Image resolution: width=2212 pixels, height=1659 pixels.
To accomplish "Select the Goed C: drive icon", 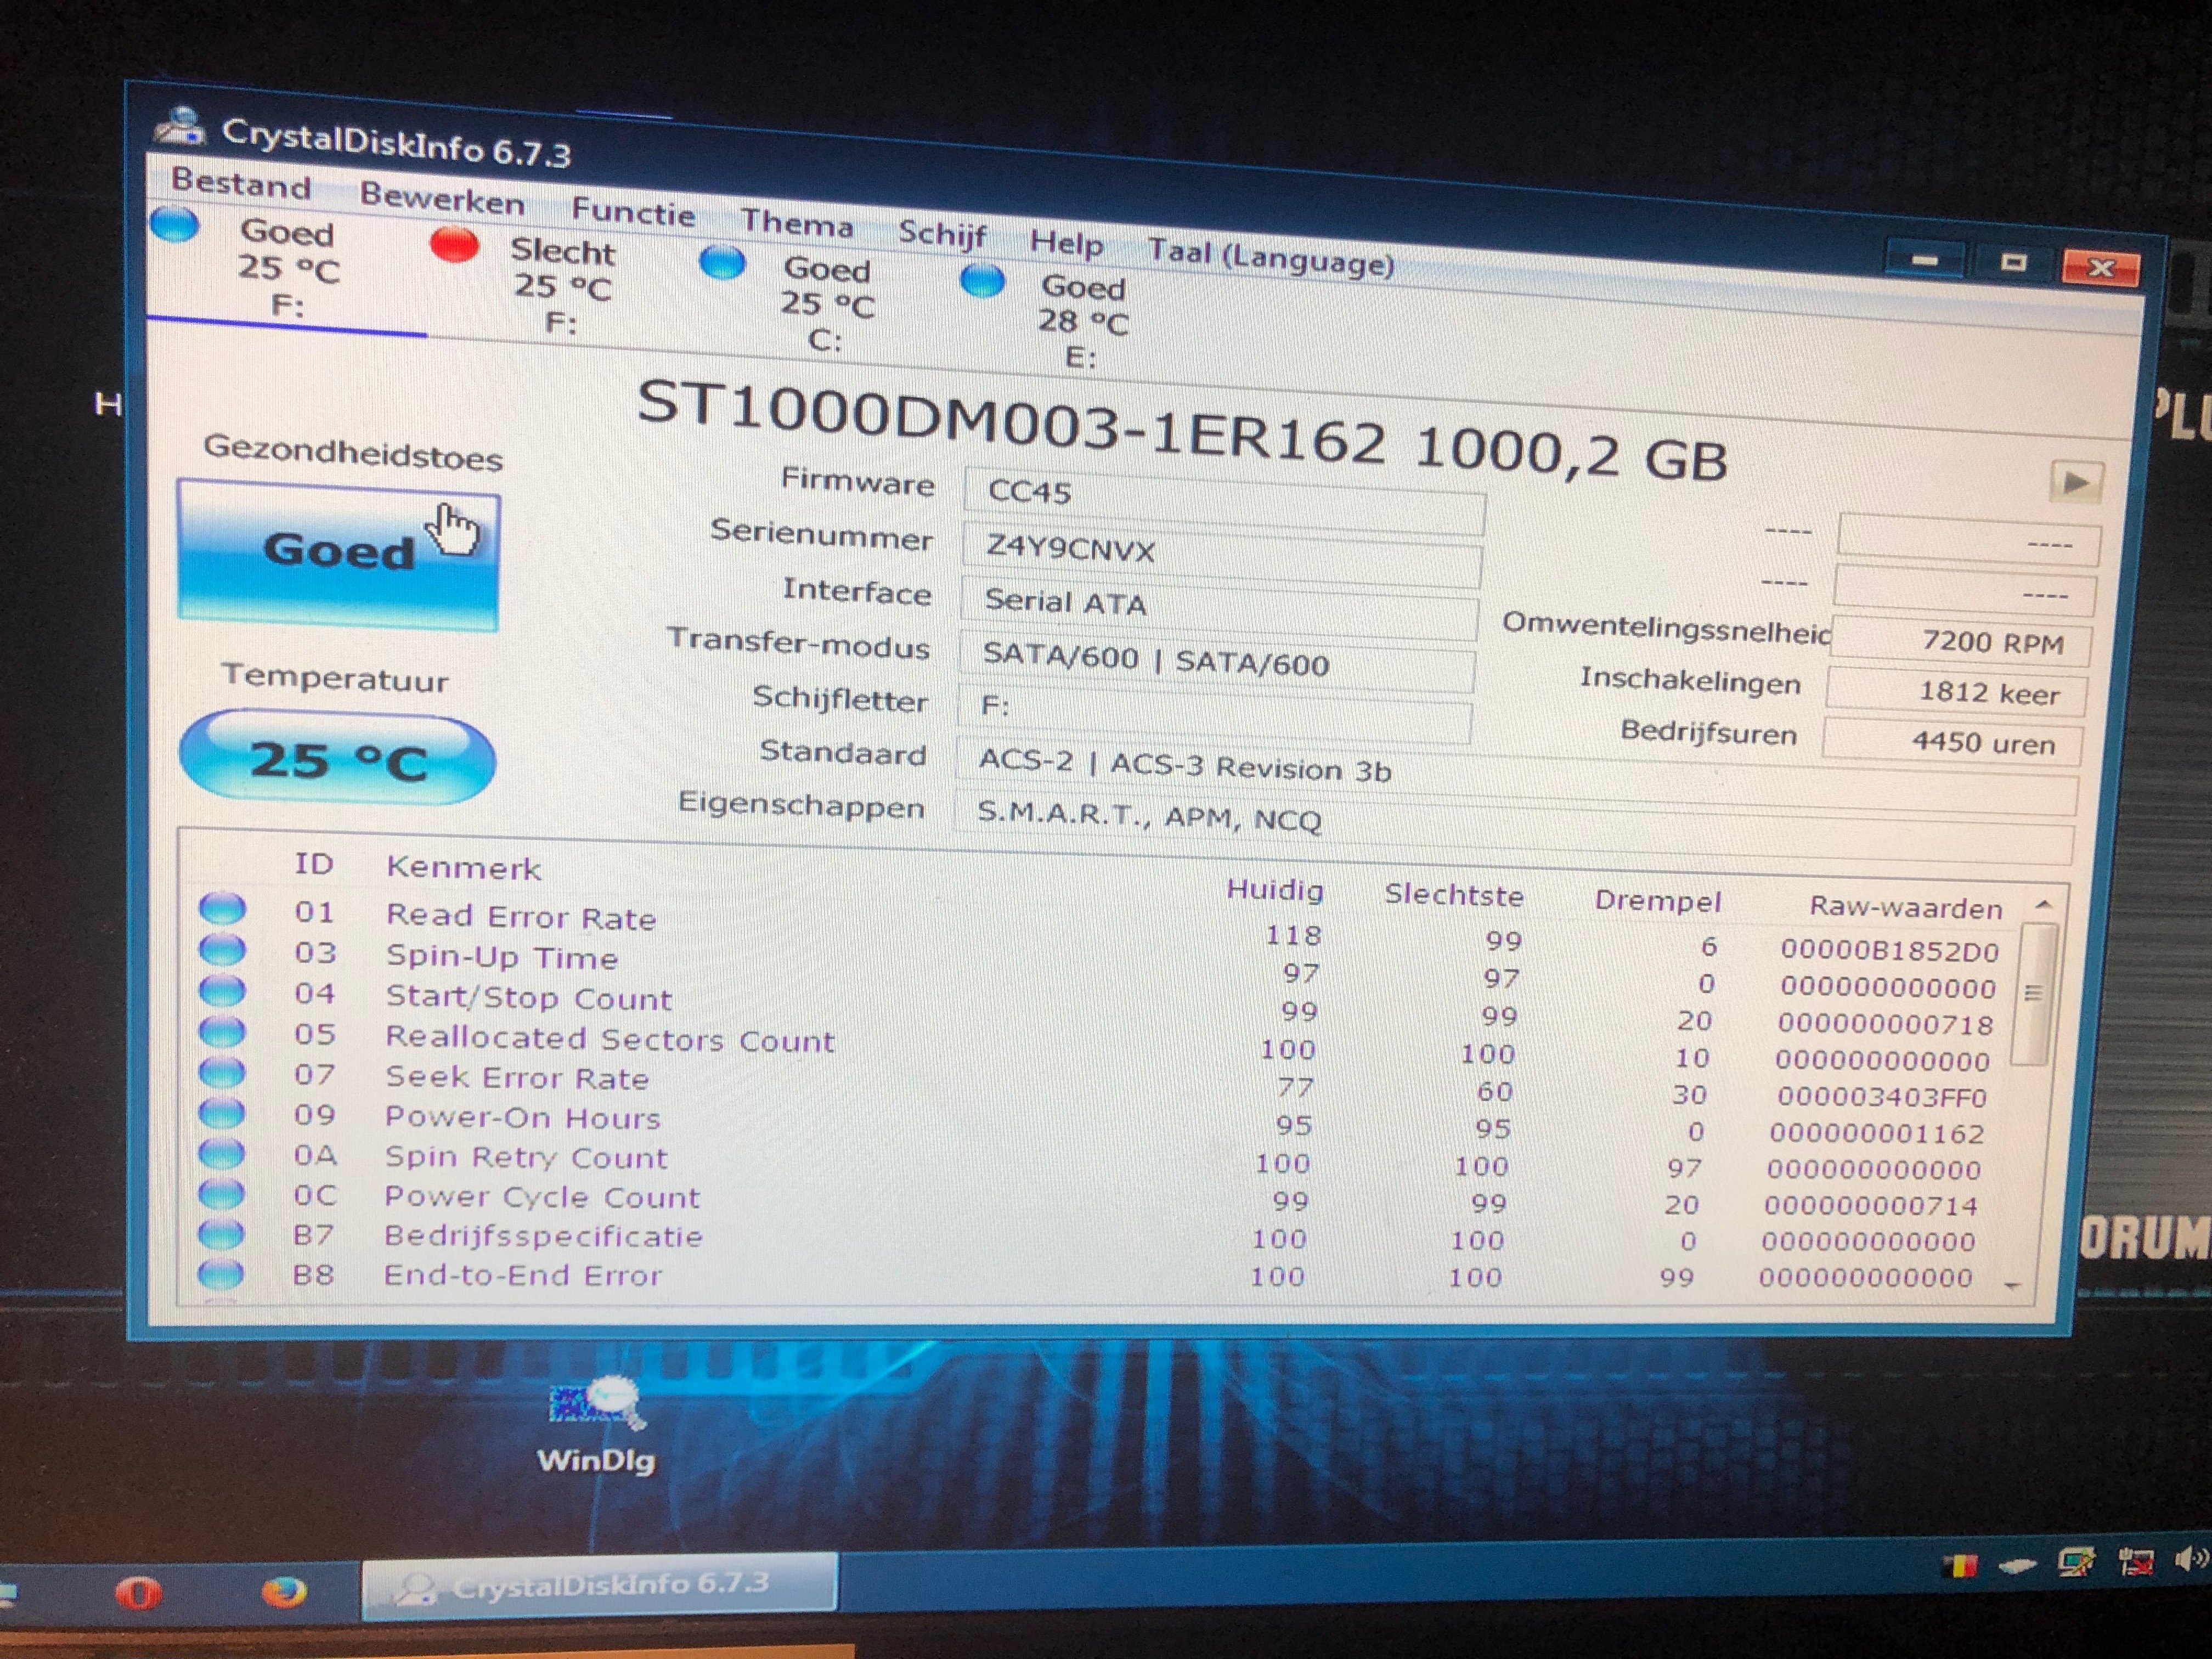I will [722, 263].
